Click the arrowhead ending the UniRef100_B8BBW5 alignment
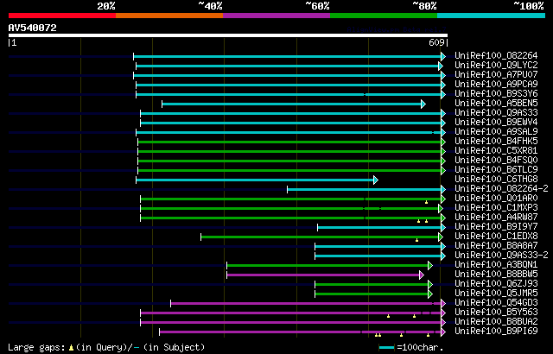Image resolution: width=553 pixels, height=354 pixels. coord(422,275)
